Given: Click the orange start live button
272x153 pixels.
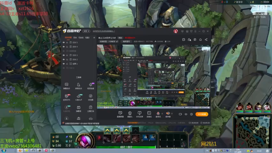Looking at the screenshot, I should click(x=202, y=114).
